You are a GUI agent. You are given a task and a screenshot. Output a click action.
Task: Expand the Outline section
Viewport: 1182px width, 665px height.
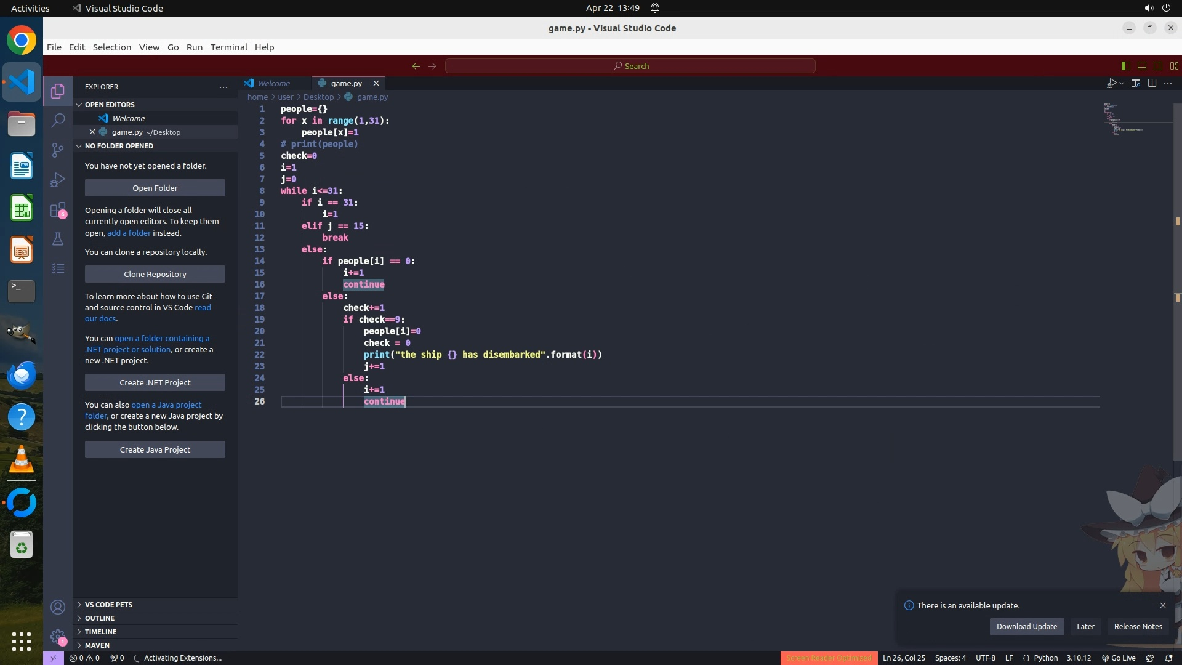(x=100, y=618)
